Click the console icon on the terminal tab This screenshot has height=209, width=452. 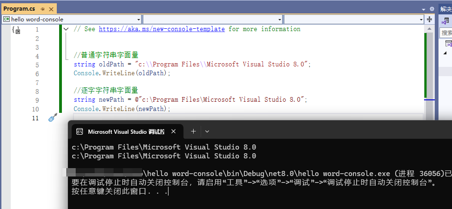tap(80, 131)
